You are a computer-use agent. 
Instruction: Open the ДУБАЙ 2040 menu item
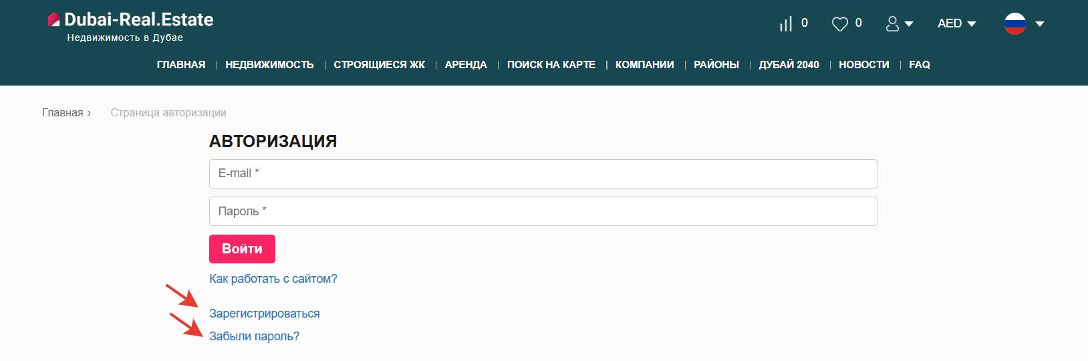789,65
